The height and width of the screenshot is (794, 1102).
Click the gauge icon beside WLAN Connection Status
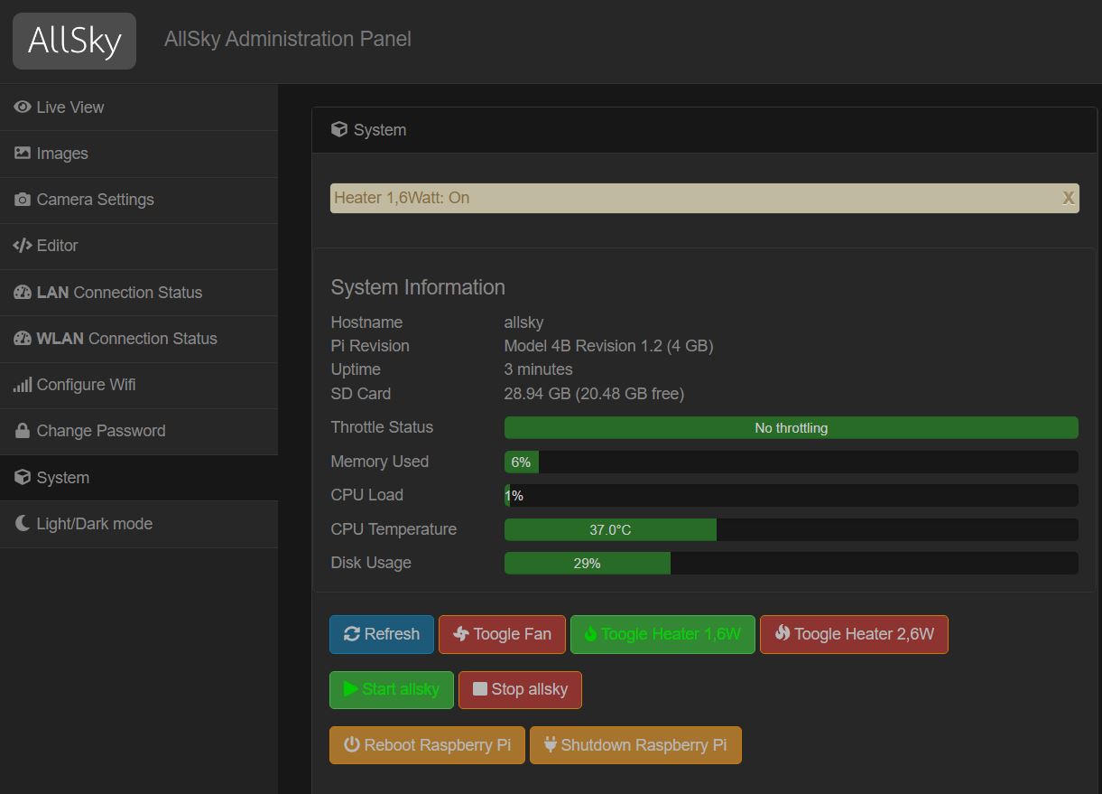pos(23,339)
